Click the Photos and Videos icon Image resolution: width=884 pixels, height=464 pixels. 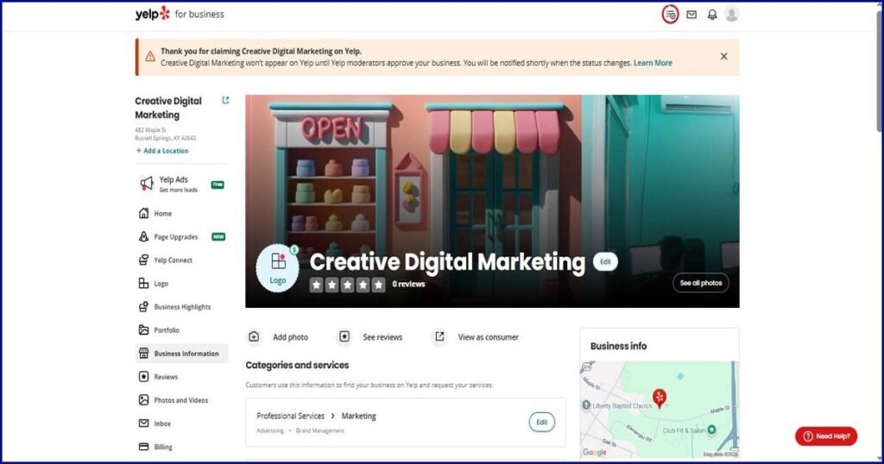(x=144, y=400)
